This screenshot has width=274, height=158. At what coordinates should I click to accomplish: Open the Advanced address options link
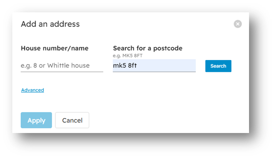[x=33, y=90]
